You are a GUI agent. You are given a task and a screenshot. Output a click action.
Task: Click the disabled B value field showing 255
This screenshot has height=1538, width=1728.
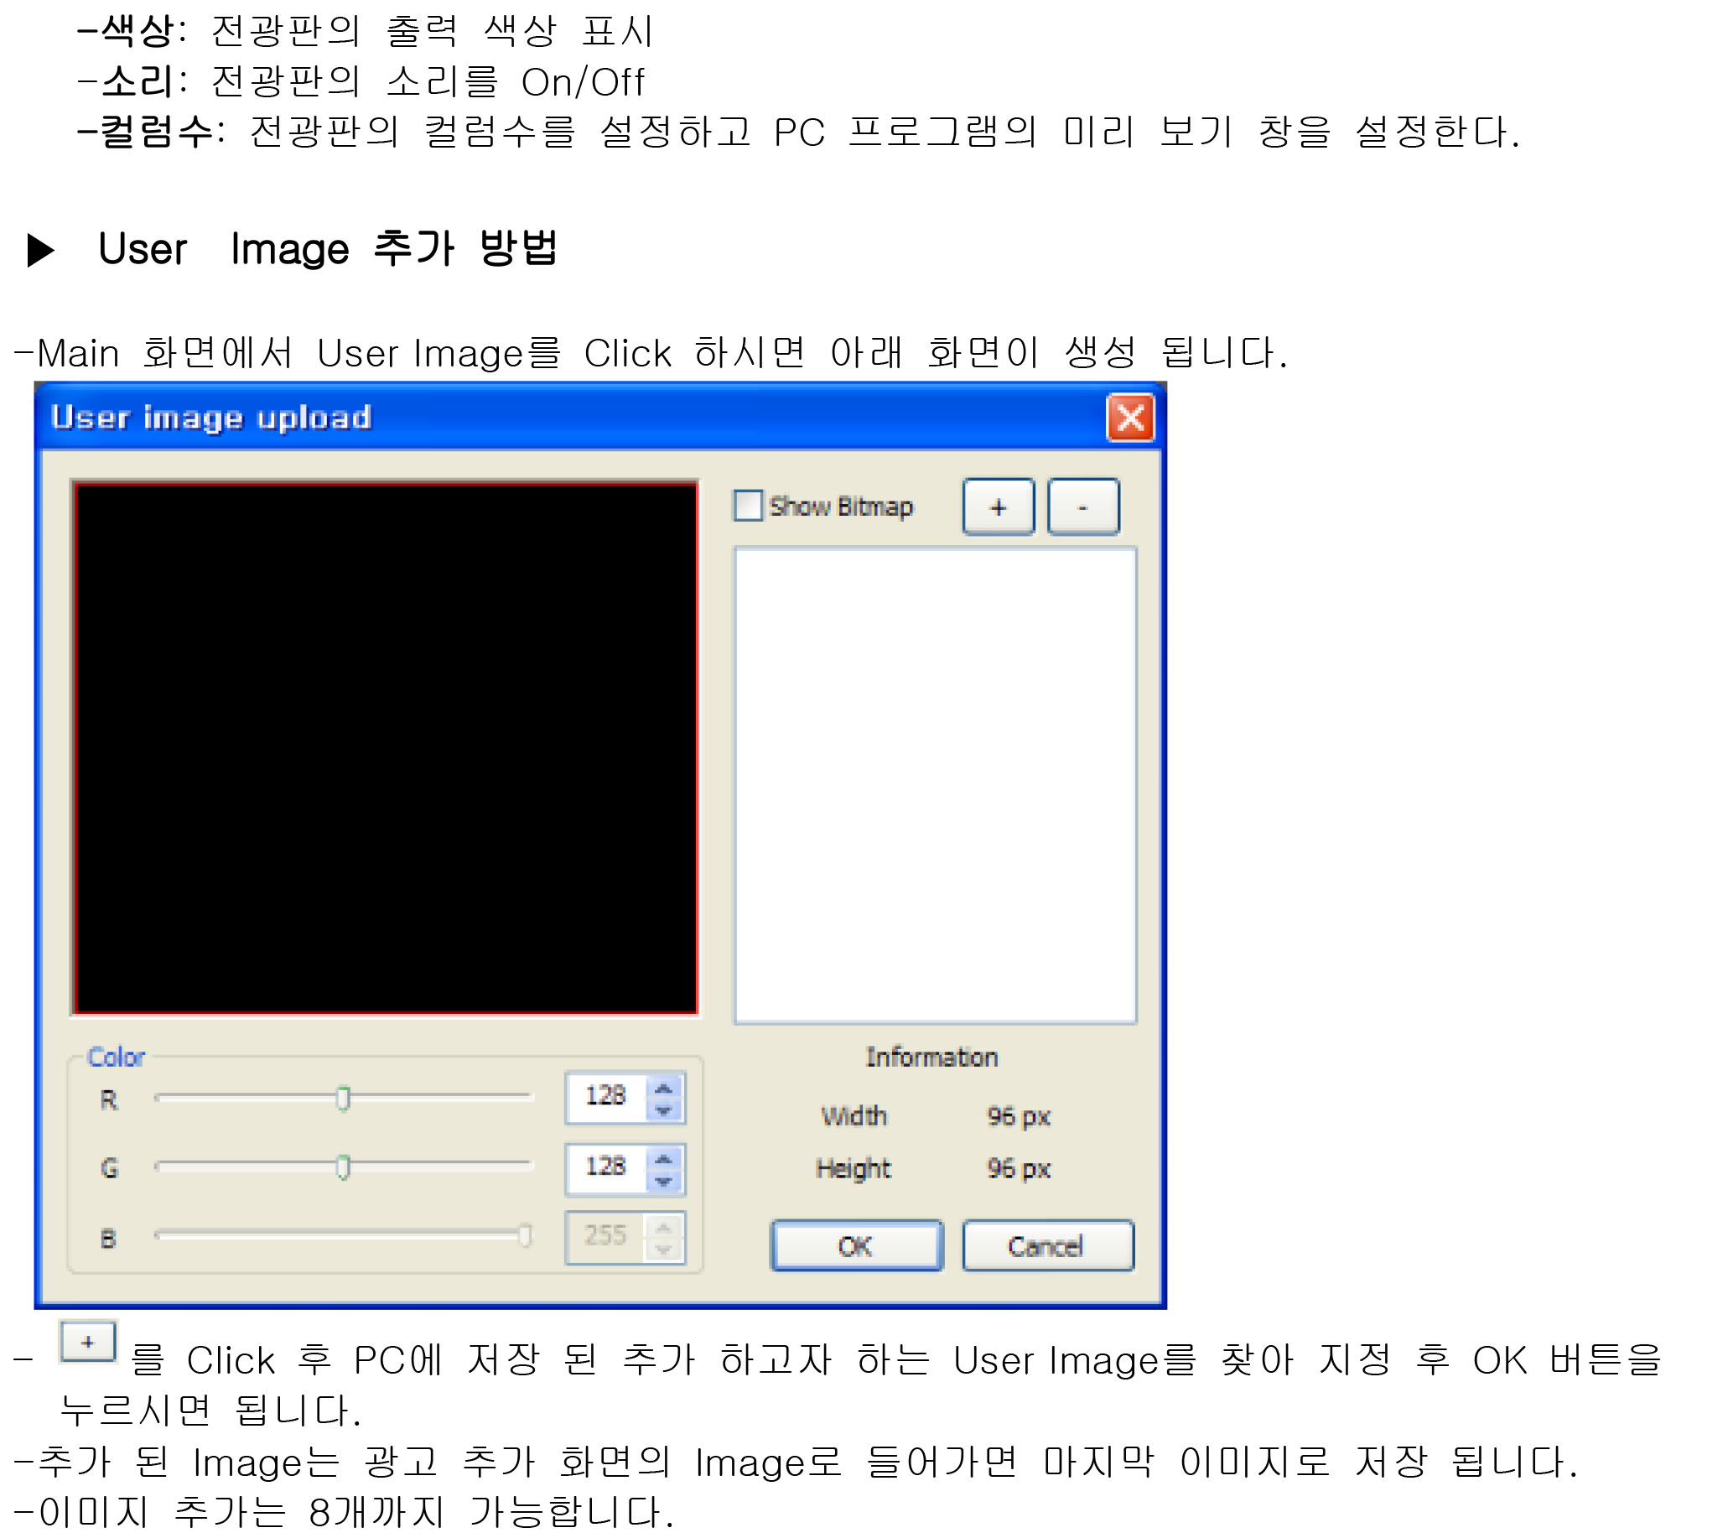tap(605, 1235)
